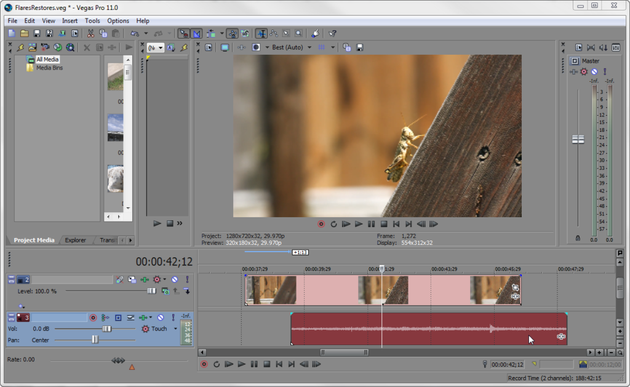Select the Normal Edit tool in the toolbar
630x387 pixels.
tap(261, 33)
